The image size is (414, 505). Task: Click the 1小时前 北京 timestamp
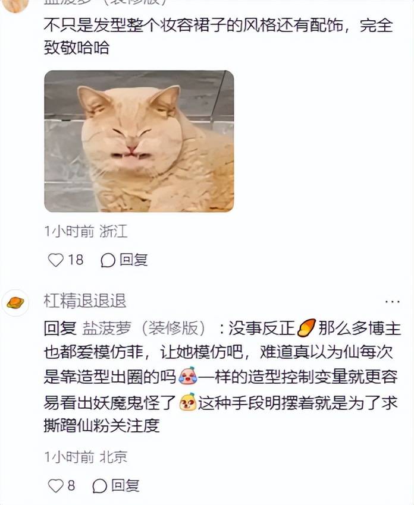86,457
